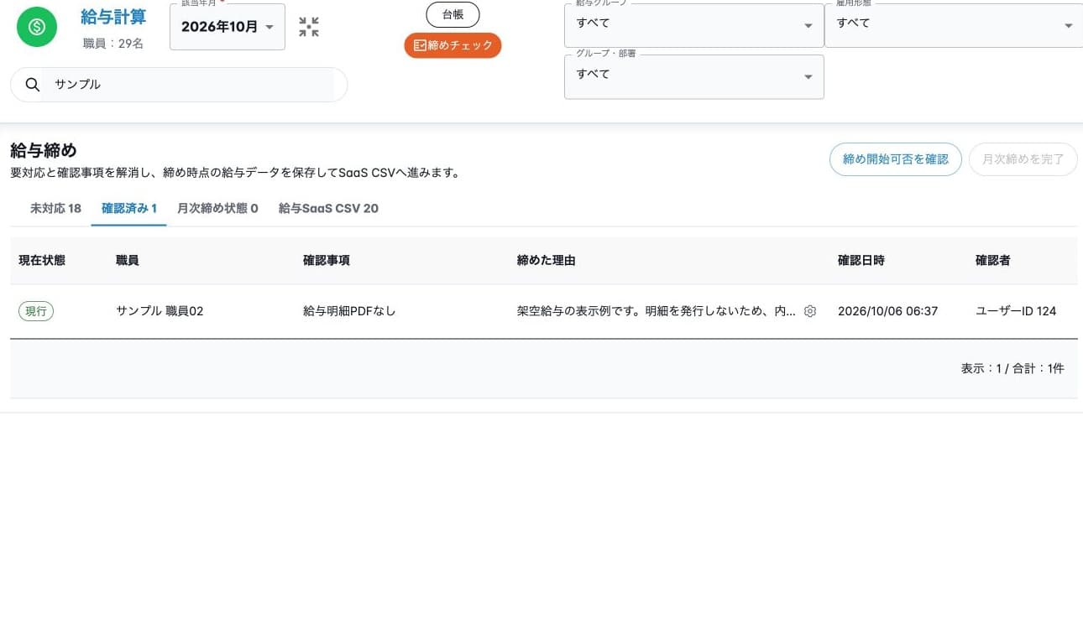Switch to the 未対応 18 tab

[55, 209]
